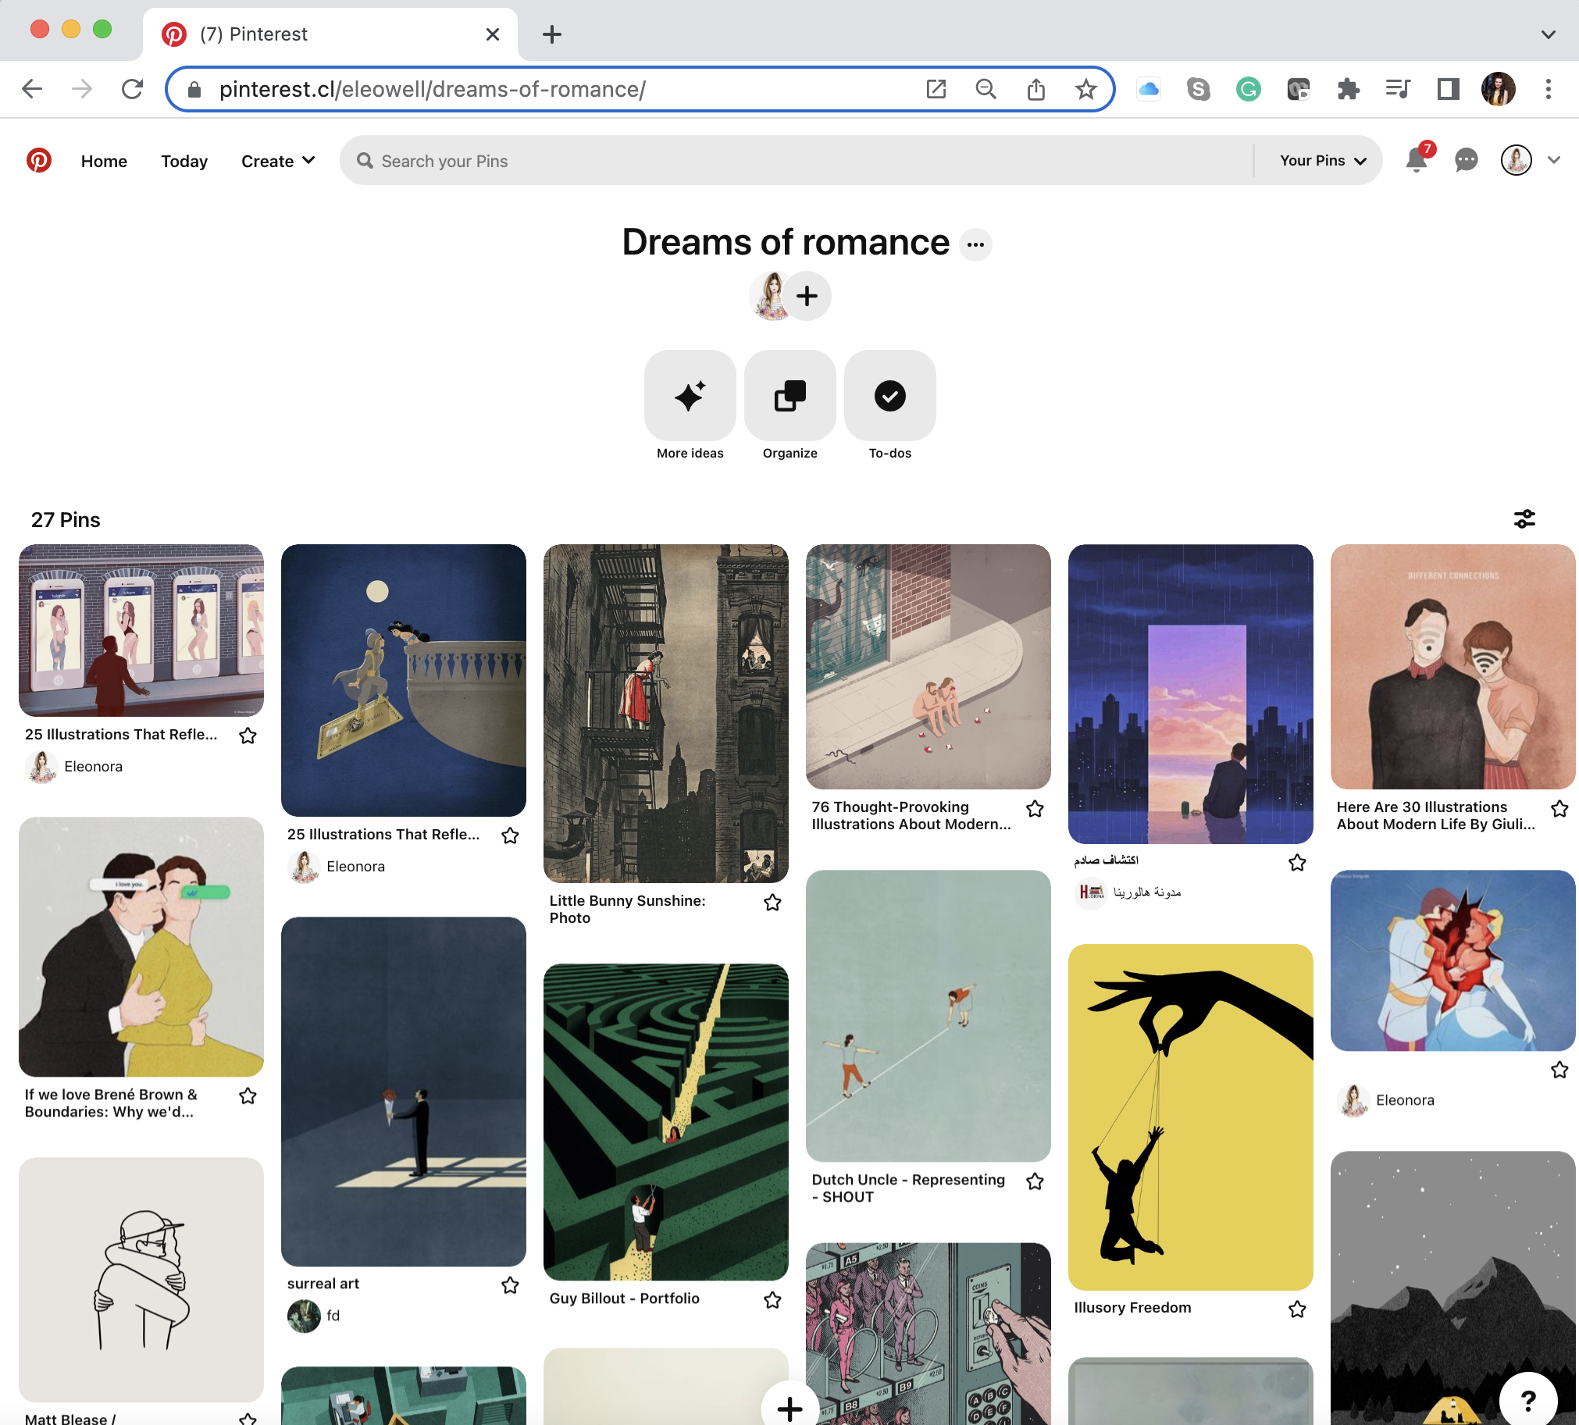Open the Your Pins search filter dropdown

tap(1321, 161)
